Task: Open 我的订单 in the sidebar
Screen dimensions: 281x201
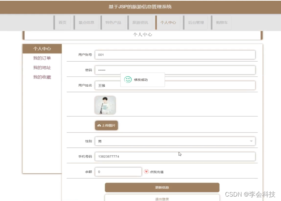Action: pyautogui.click(x=42, y=58)
